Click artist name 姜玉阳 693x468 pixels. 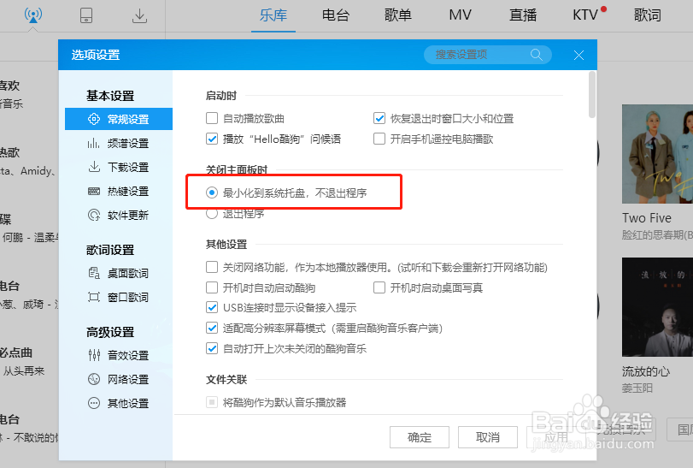pos(637,388)
